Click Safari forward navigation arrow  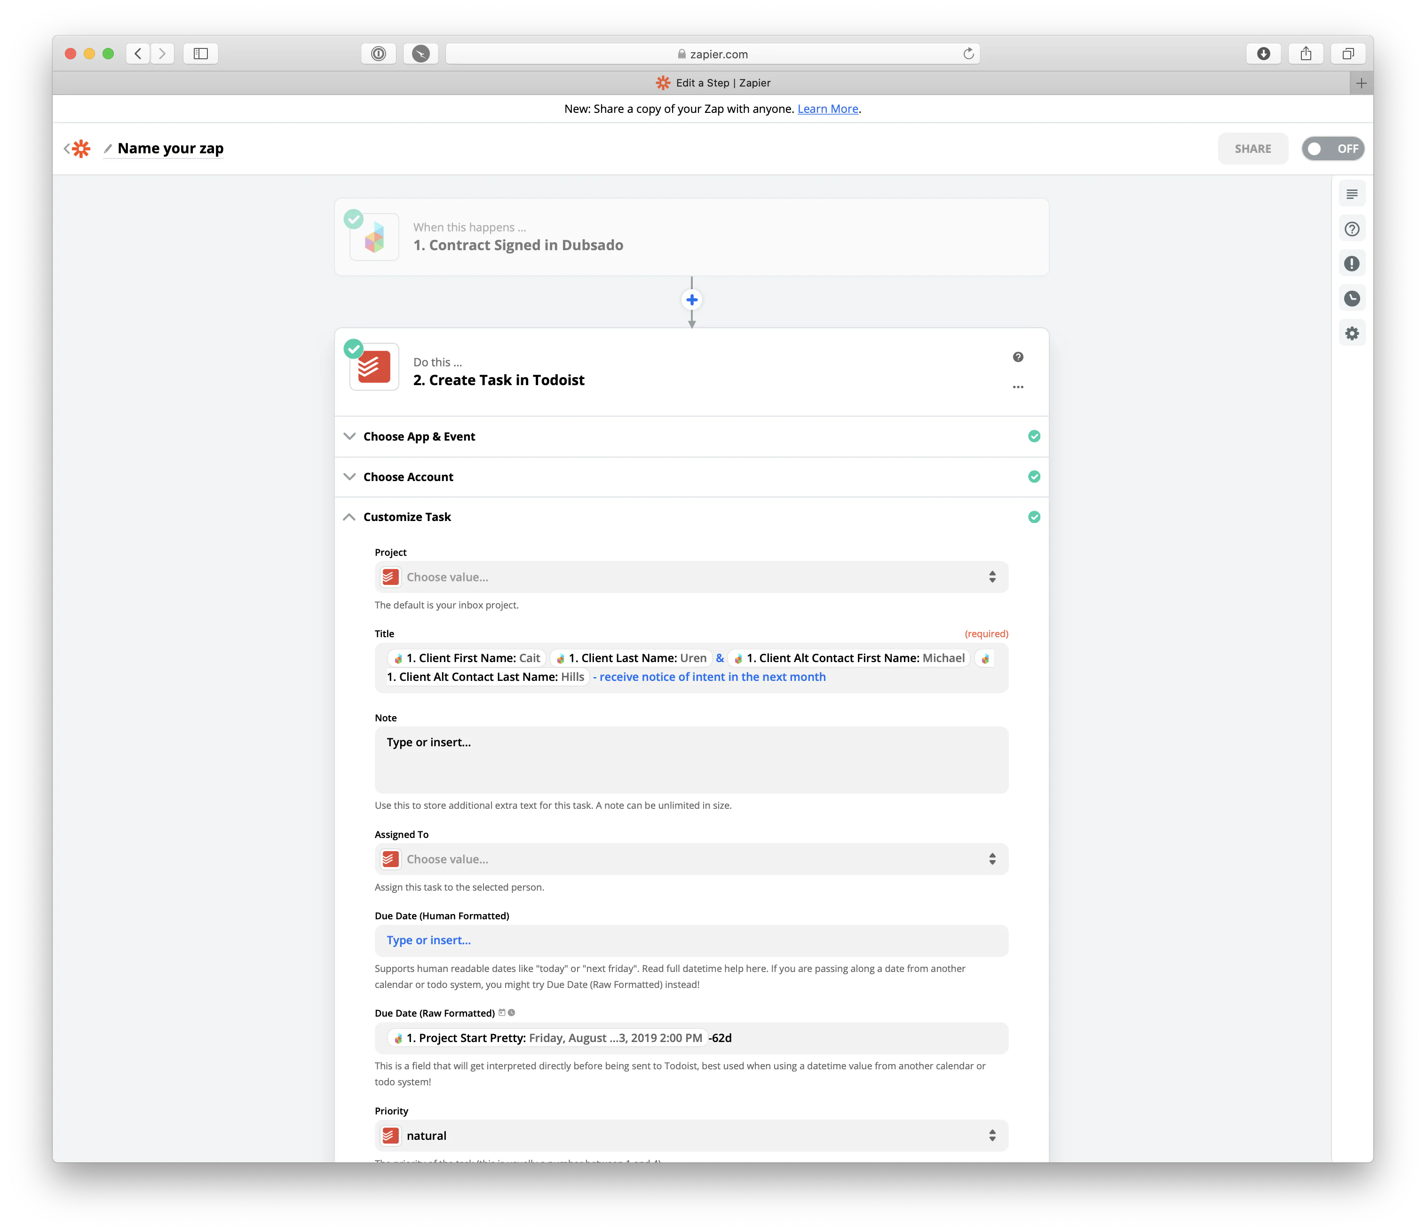(x=162, y=54)
